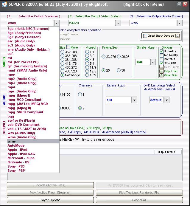Click the wmv container input field
The height and width of the screenshot is (206, 190).
tap(30, 23)
